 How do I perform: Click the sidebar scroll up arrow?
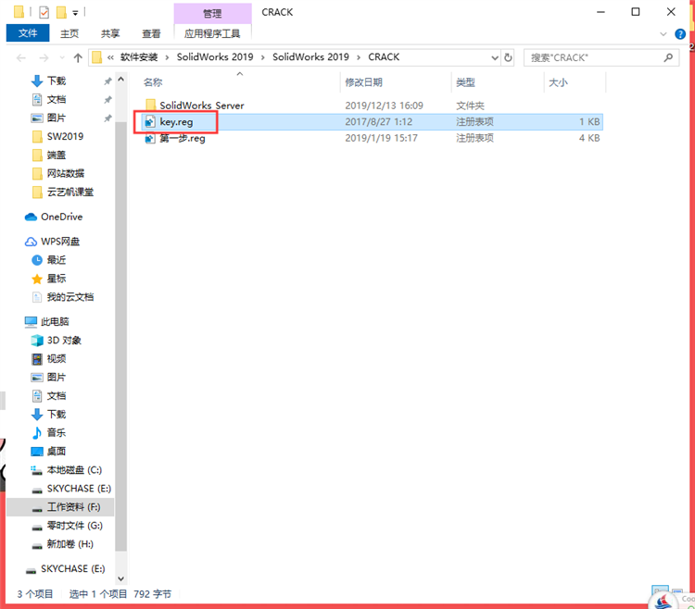[x=120, y=81]
